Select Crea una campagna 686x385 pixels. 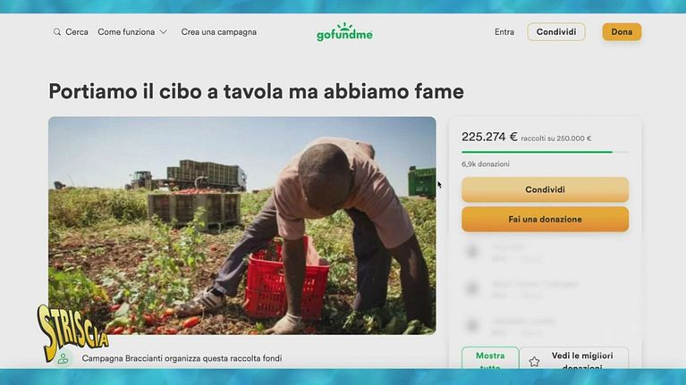click(219, 32)
